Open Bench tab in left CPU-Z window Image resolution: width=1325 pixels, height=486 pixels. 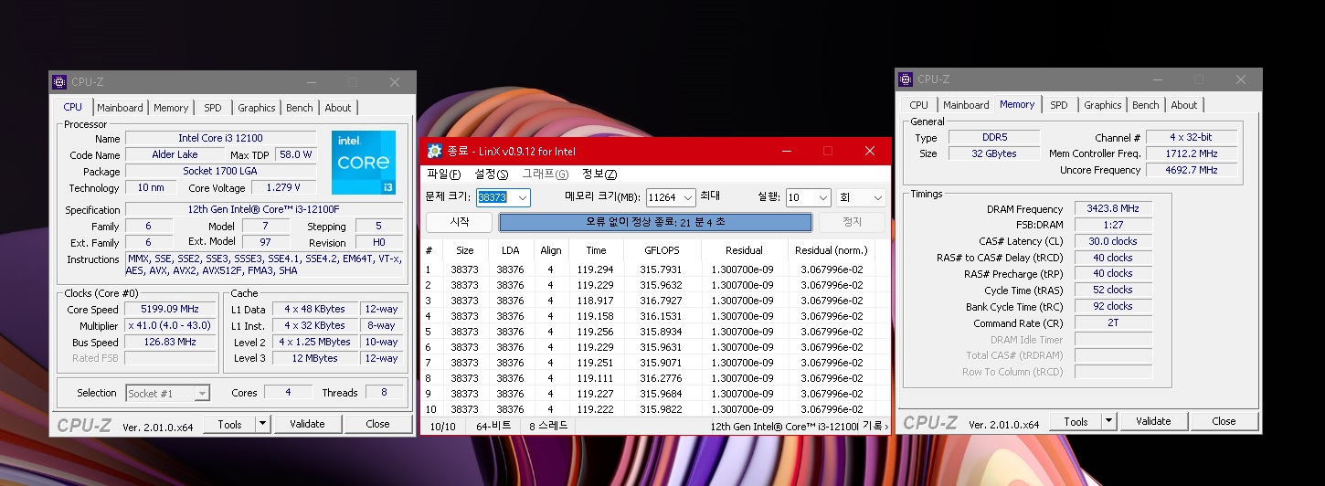300,108
